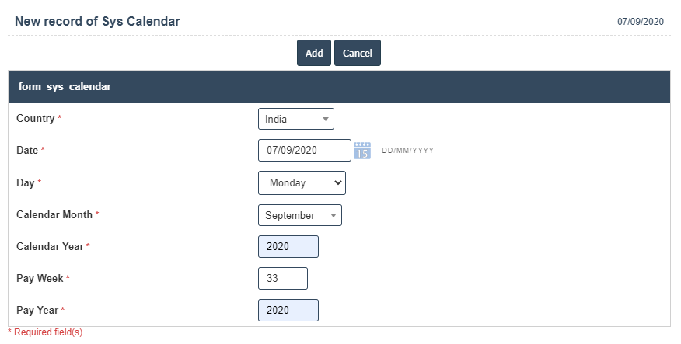This screenshot has height=344, width=681.
Task: Click the Calendar Year label
Action: [50, 246]
